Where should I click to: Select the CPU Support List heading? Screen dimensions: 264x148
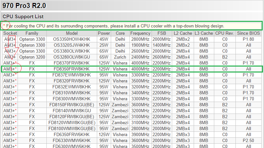pos(23,17)
